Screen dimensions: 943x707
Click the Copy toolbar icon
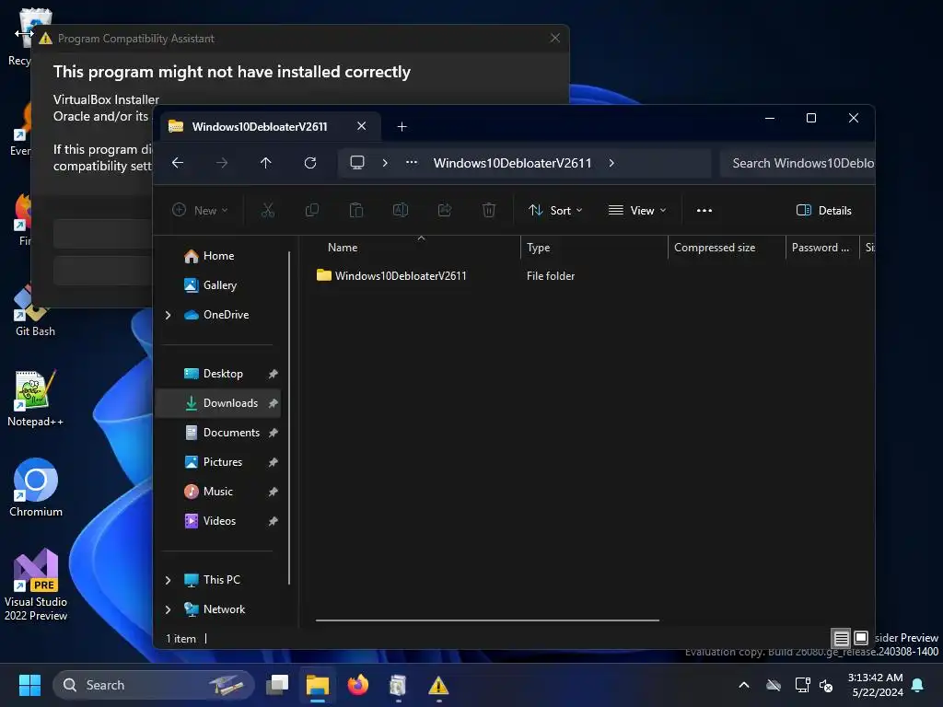(x=312, y=211)
